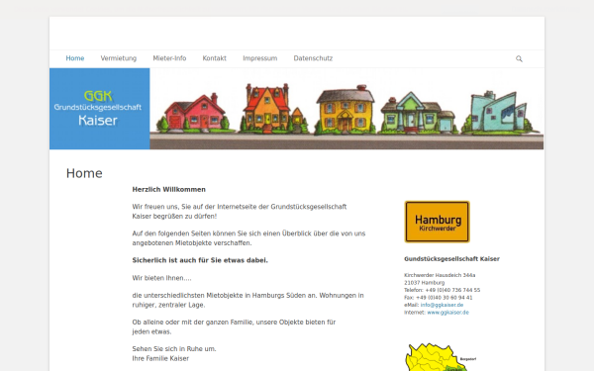Click the yellow district map image

[x=440, y=357]
